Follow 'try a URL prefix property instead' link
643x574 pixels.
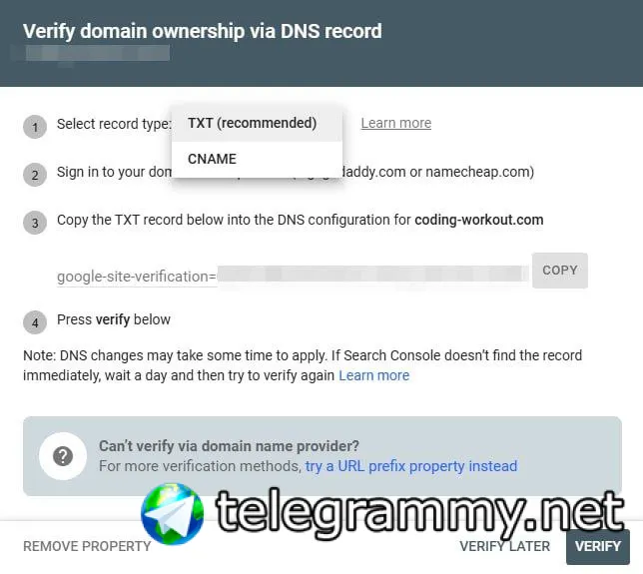[411, 466]
